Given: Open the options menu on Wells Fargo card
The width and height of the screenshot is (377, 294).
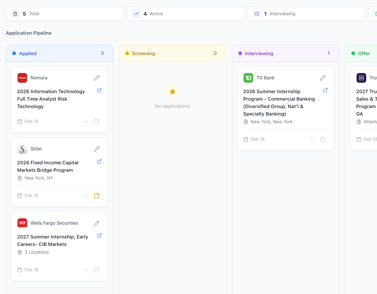Looking at the screenshot, I should coord(86,269).
